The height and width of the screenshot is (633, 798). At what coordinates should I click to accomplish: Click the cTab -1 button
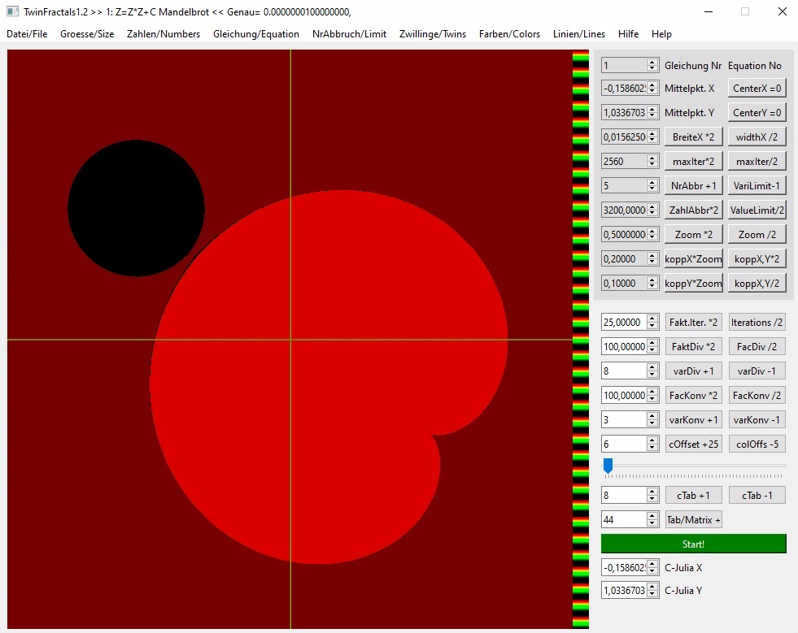click(x=757, y=495)
